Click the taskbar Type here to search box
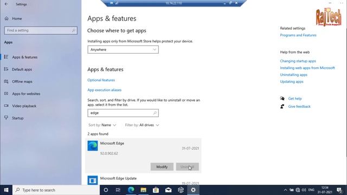Viewport: 347px width, 195px height. click(56, 190)
